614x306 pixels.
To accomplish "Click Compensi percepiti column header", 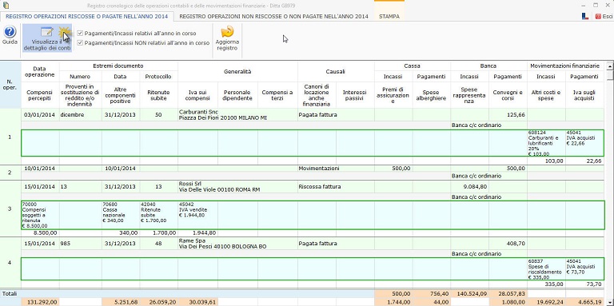I will (x=40, y=95).
